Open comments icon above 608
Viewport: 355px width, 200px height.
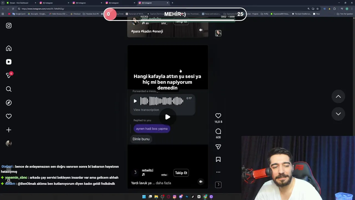pos(218,131)
